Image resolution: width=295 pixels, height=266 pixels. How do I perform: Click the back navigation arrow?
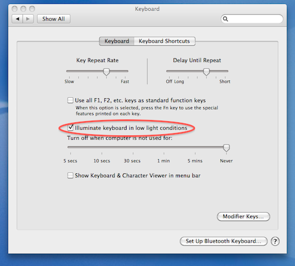coord(18,19)
